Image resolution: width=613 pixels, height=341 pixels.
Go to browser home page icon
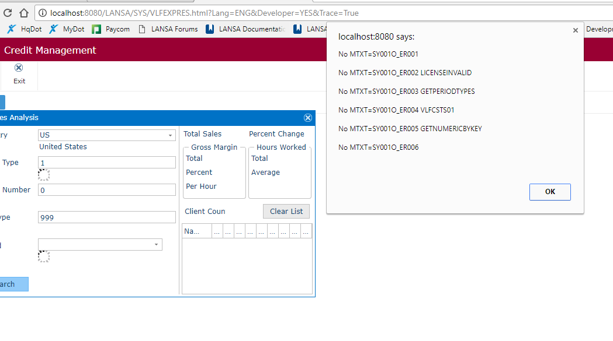(24, 13)
